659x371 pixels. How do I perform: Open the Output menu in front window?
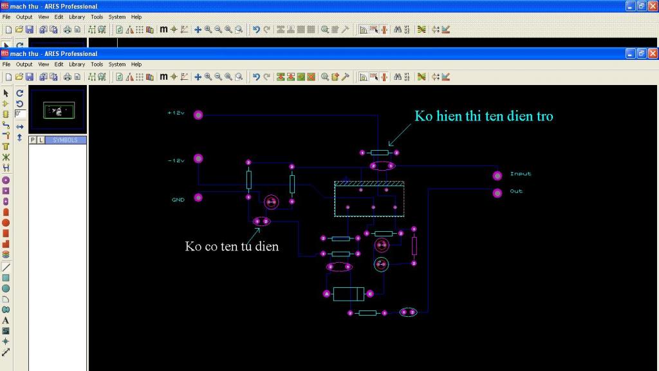24,64
